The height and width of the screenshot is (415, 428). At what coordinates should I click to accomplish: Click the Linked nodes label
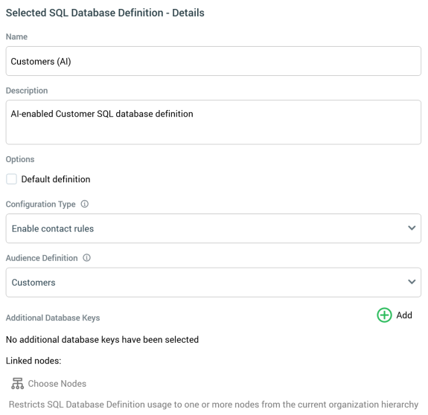tap(33, 361)
